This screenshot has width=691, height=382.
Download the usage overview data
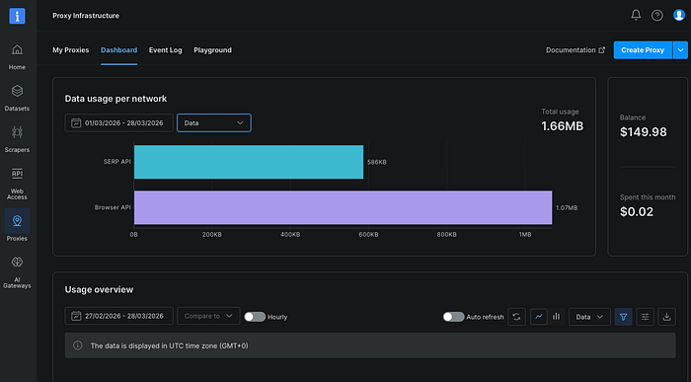(666, 316)
